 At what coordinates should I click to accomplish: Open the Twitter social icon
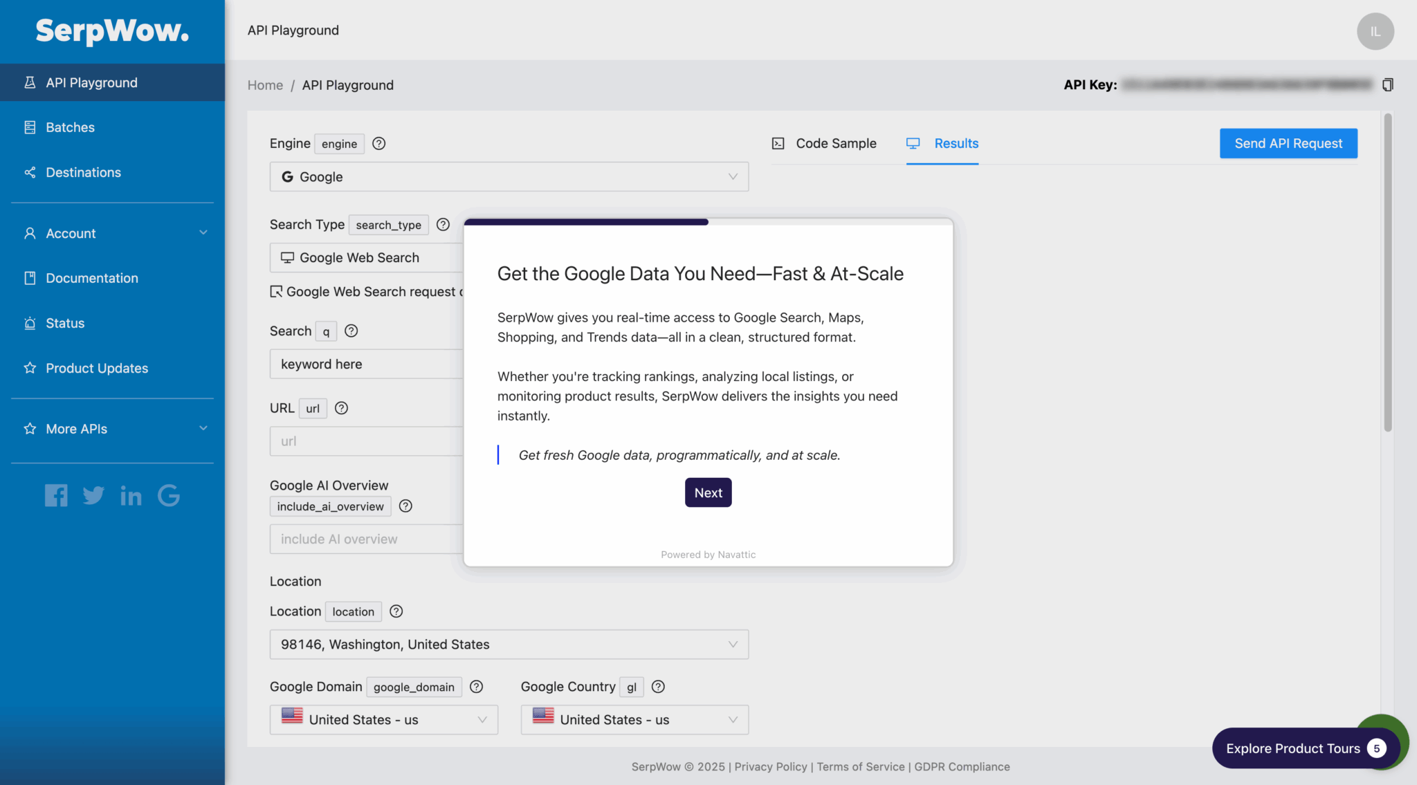[x=93, y=495]
